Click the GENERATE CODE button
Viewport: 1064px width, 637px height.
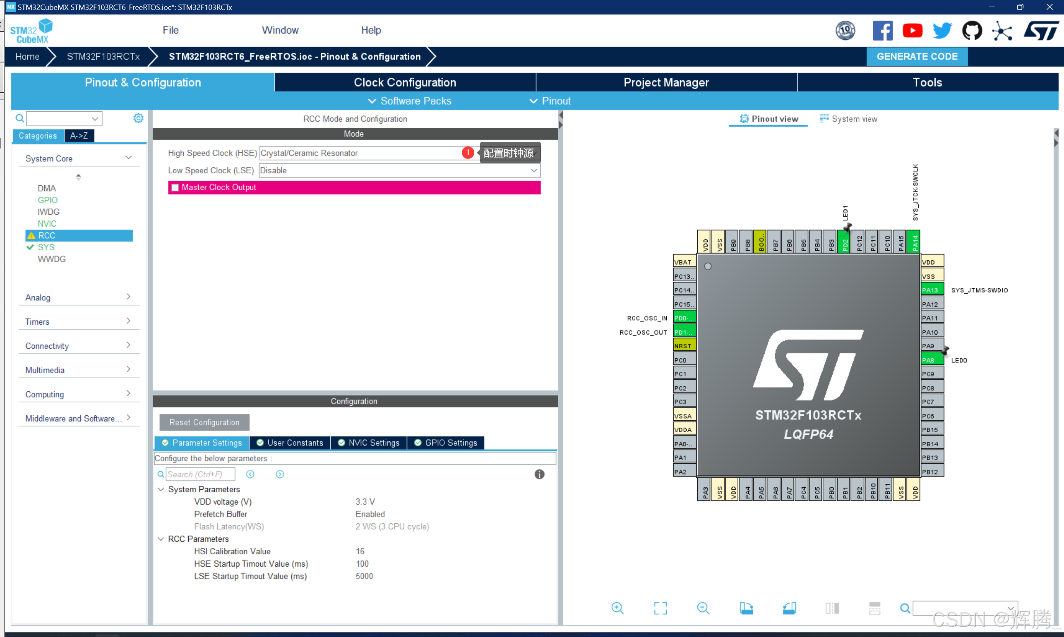click(916, 57)
